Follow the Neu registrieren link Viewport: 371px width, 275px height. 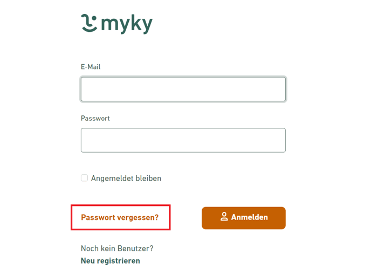(x=111, y=261)
